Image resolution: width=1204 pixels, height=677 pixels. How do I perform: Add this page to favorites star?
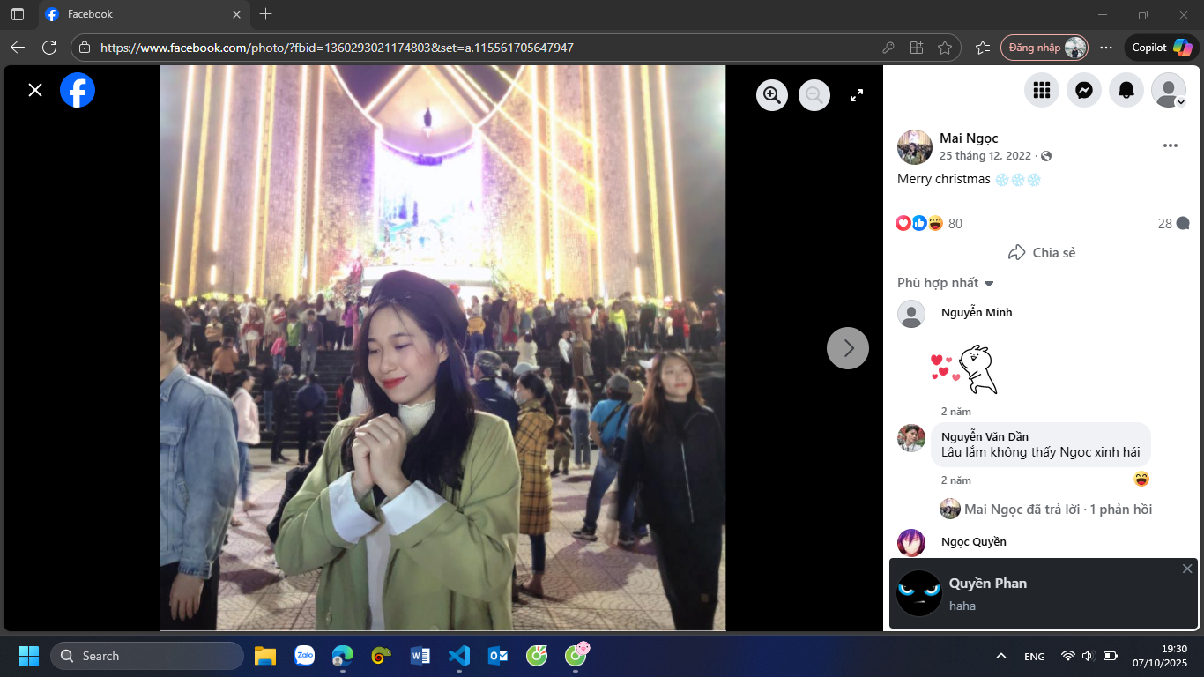(x=945, y=48)
